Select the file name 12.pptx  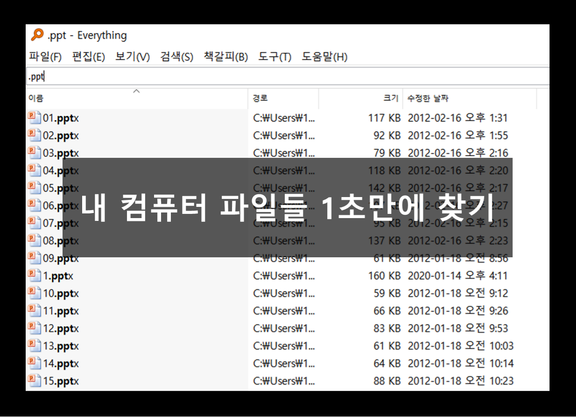61,328
